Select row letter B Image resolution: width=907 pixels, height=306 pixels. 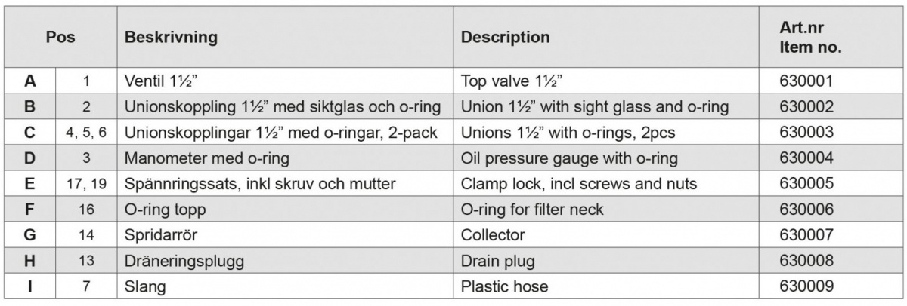pos(30,106)
